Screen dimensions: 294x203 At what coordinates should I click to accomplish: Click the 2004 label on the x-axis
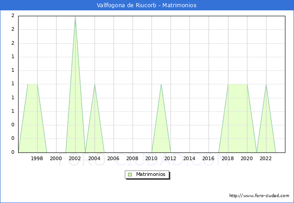[94, 158]
